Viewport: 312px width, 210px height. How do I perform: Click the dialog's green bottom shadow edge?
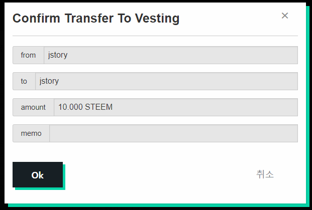tap(157, 205)
